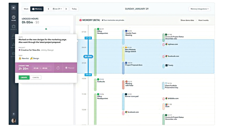Click the 09:50 end time handle on timeline
Screen dimensions: 229x129
point(88,75)
